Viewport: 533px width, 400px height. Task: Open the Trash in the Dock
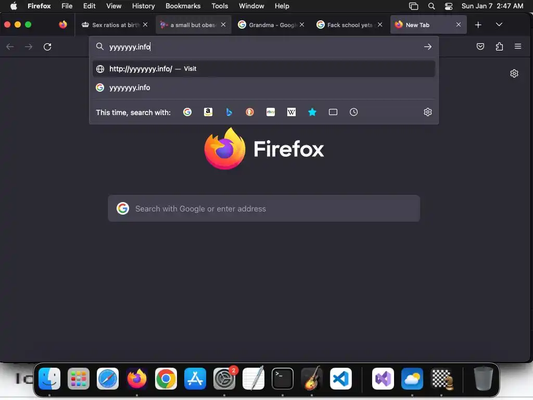click(483, 378)
